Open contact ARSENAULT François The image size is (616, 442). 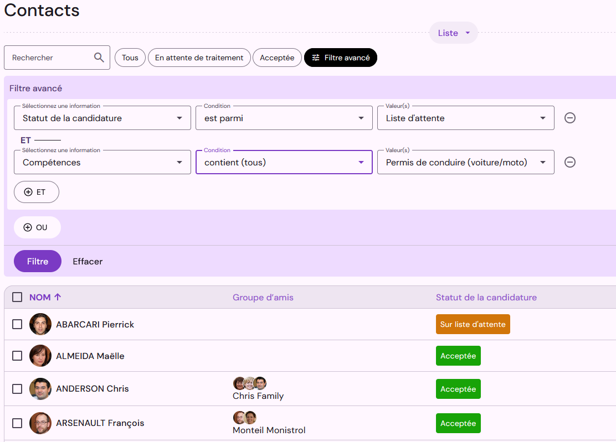tap(100, 423)
